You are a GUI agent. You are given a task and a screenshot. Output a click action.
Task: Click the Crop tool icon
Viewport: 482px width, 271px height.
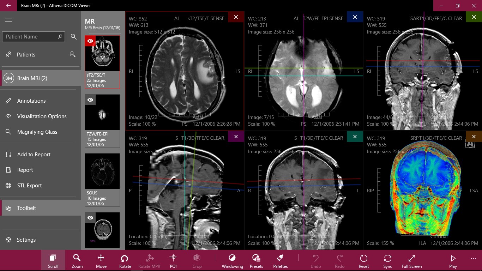(x=197, y=260)
